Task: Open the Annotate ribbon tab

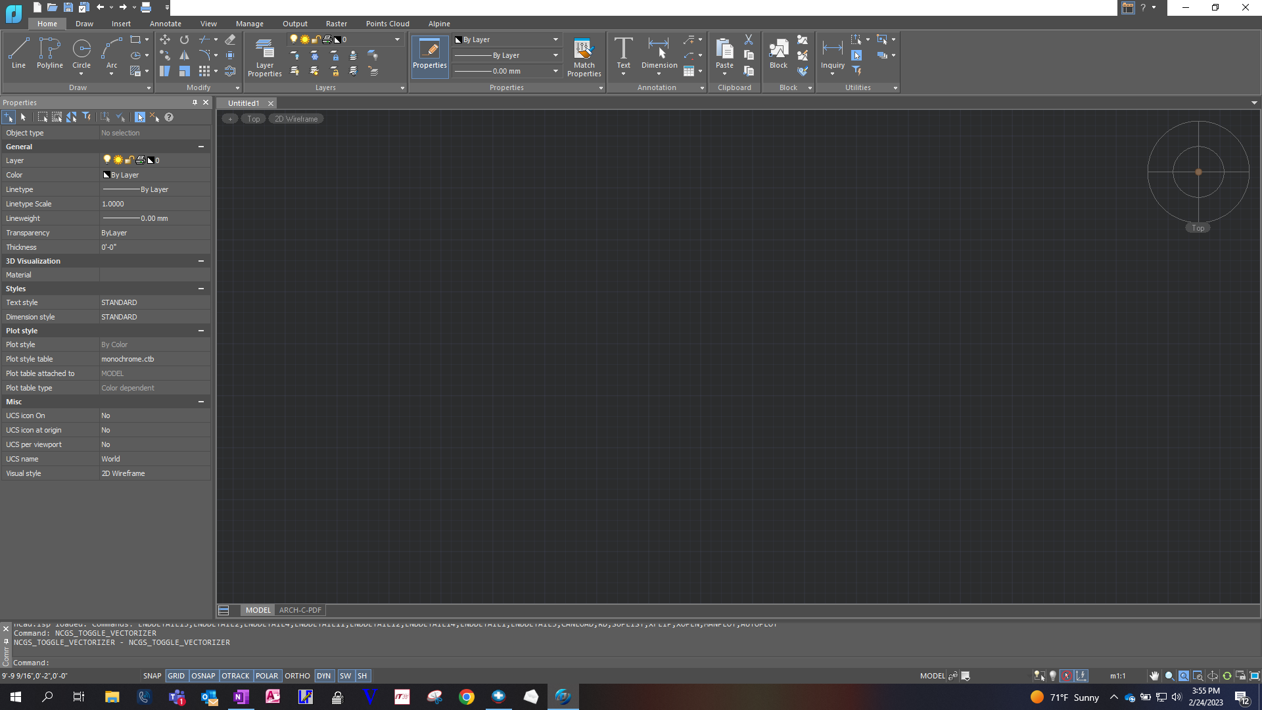Action: point(165,24)
